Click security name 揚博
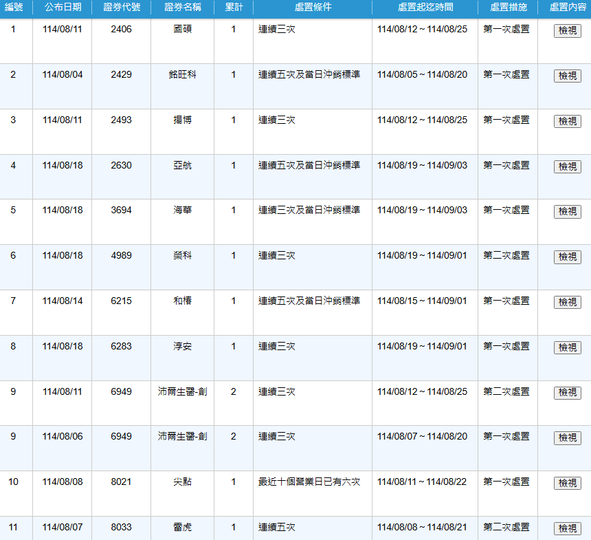The image size is (591, 540). pyautogui.click(x=182, y=120)
